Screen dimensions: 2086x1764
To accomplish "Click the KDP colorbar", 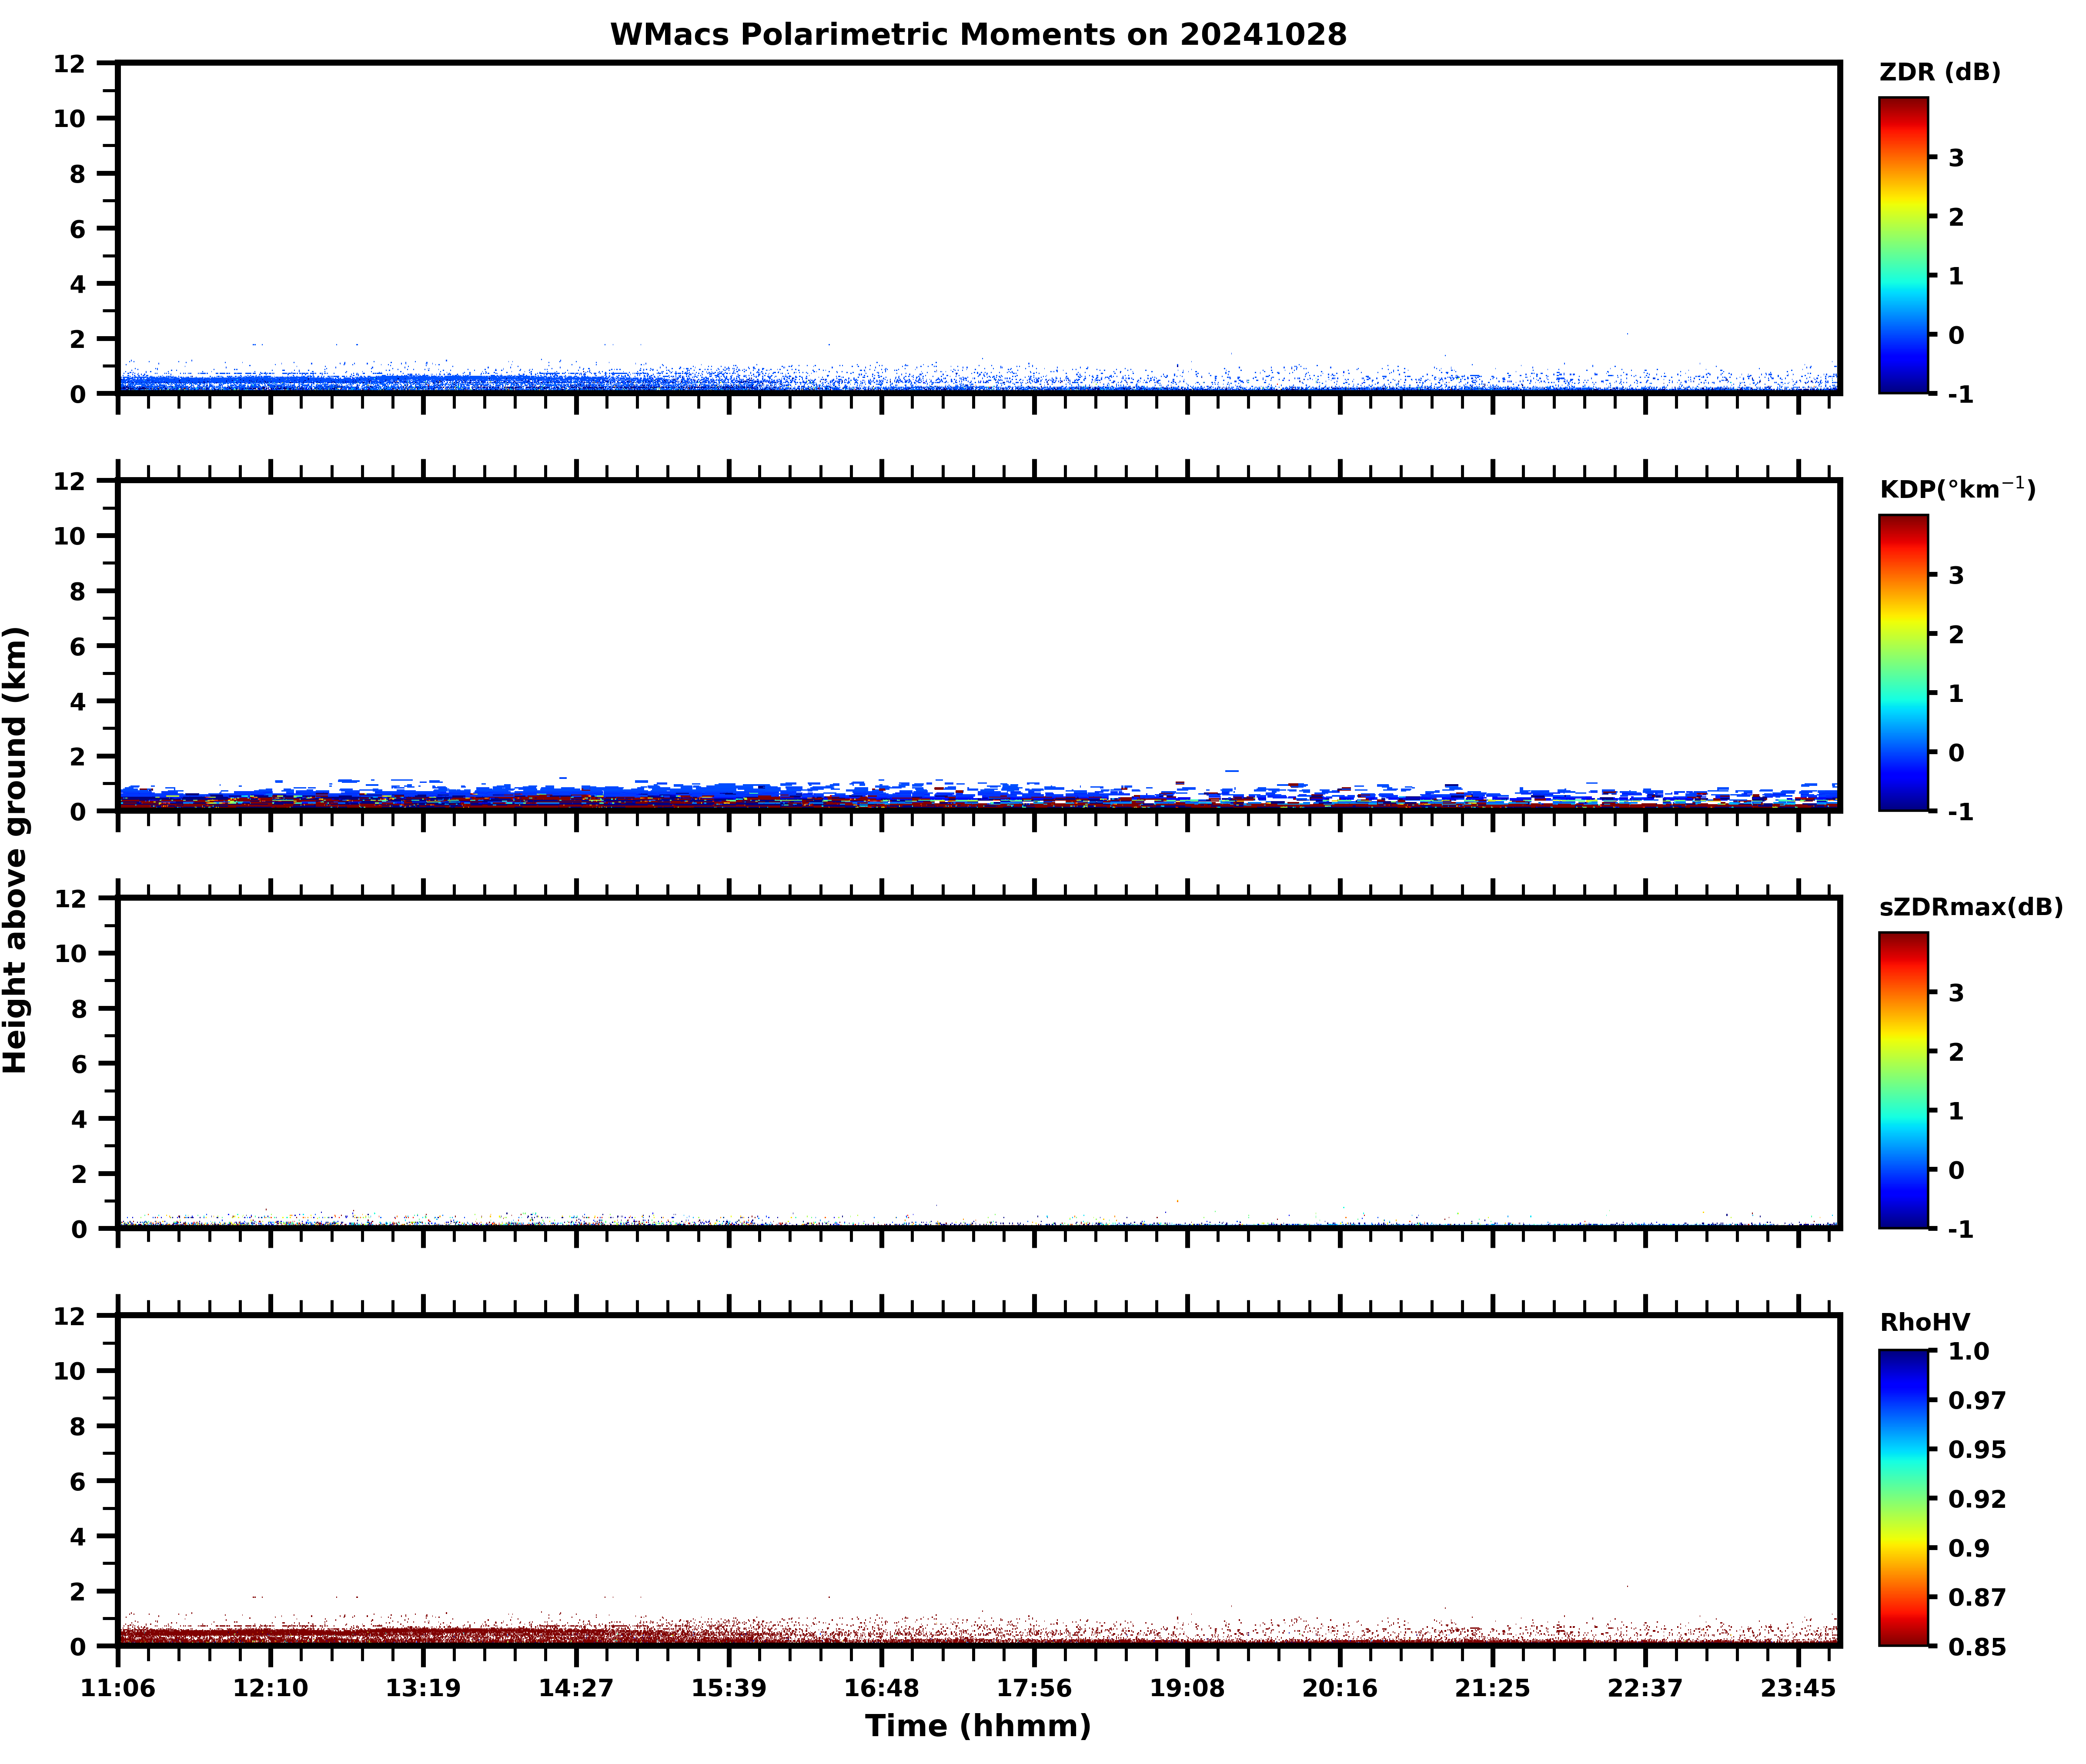I will point(1902,662).
